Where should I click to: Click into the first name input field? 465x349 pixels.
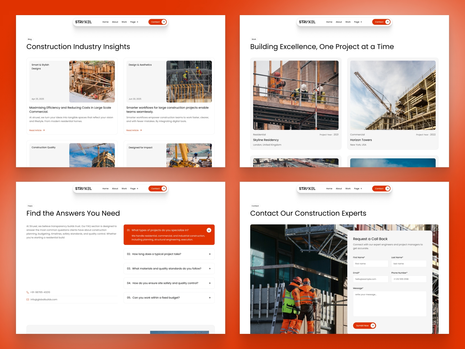tap(371, 263)
